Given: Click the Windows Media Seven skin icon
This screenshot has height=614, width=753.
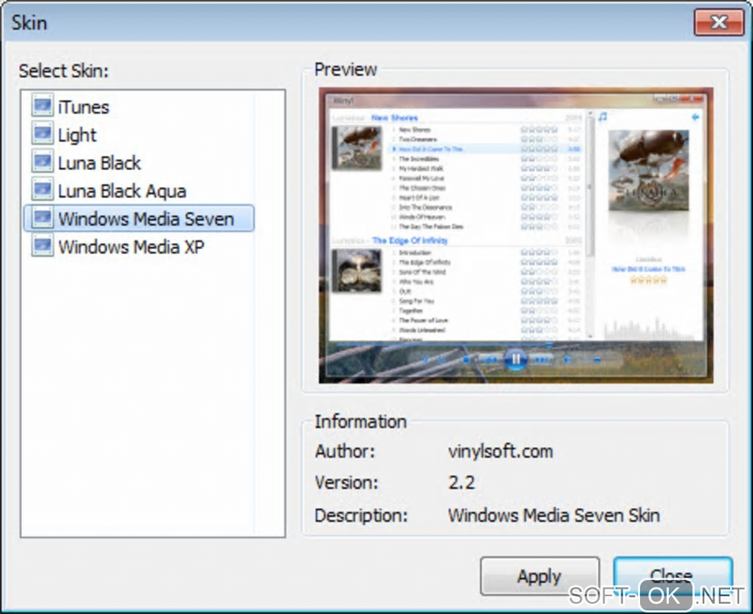Looking at the screenshot, I should [42, 218].
